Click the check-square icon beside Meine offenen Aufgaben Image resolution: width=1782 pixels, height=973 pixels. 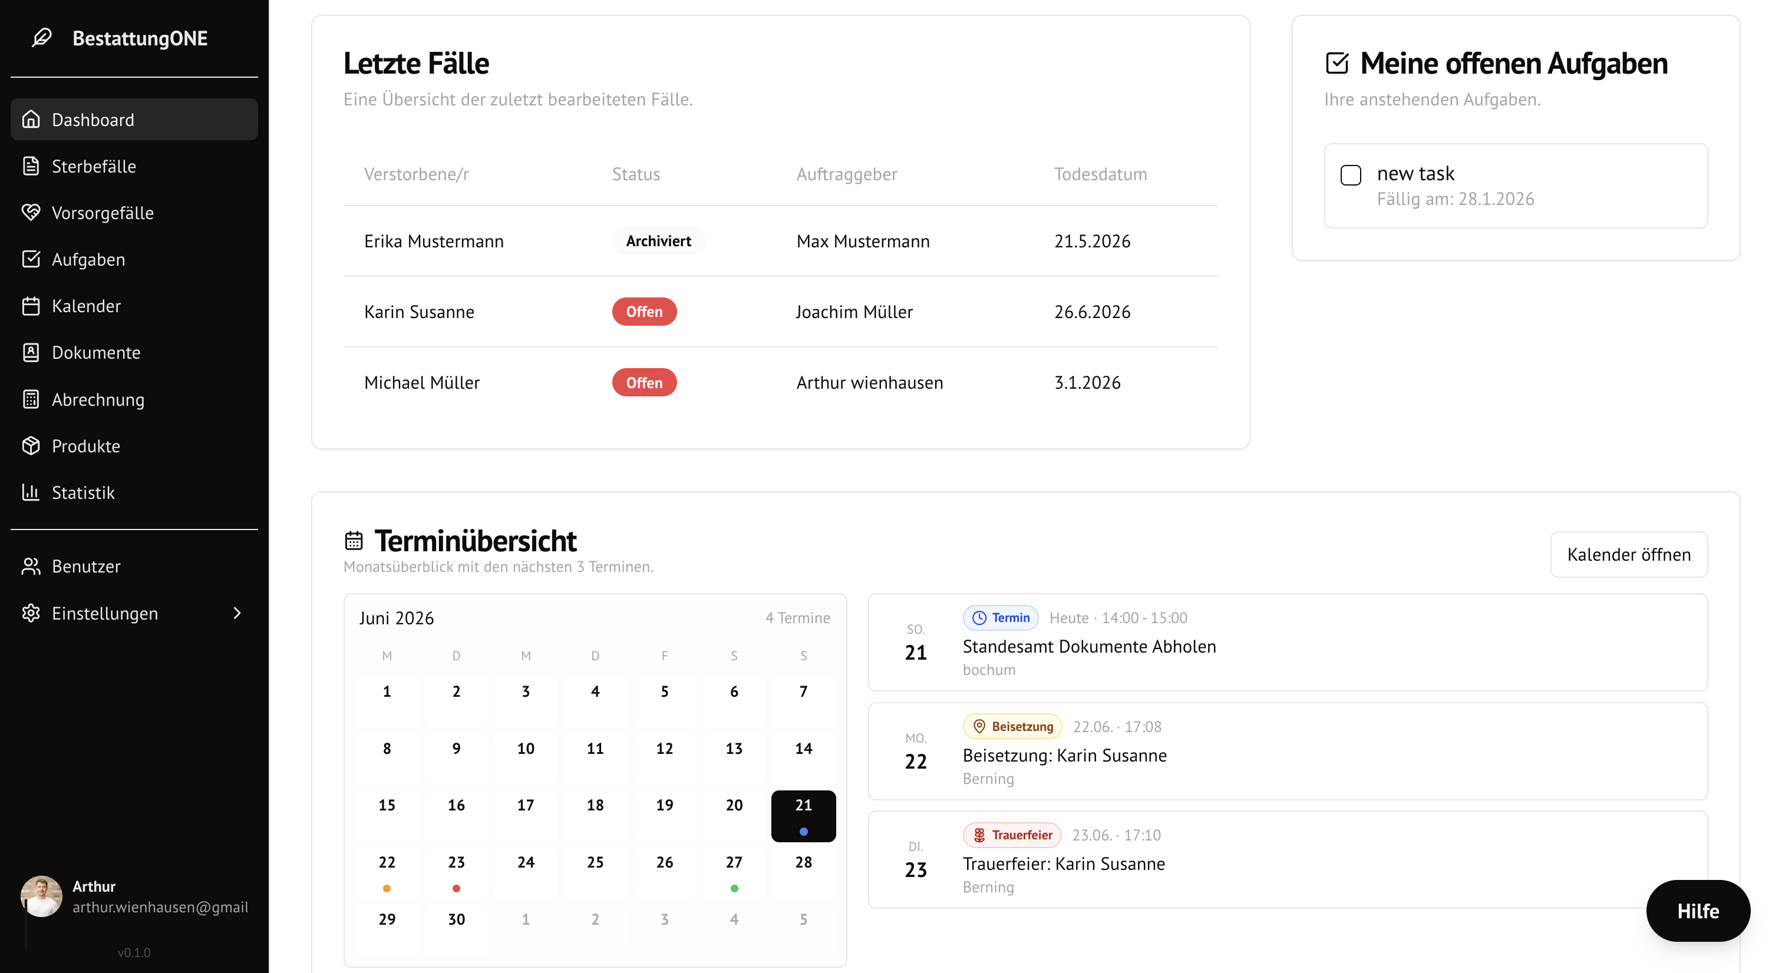coord(1336,63)
